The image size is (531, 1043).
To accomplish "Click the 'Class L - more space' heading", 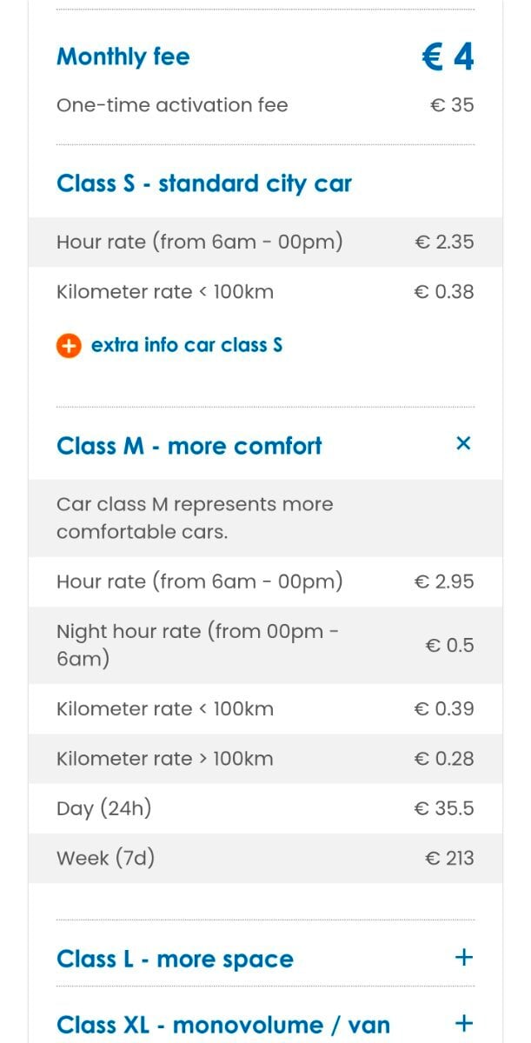I will [x=175, y=959].
